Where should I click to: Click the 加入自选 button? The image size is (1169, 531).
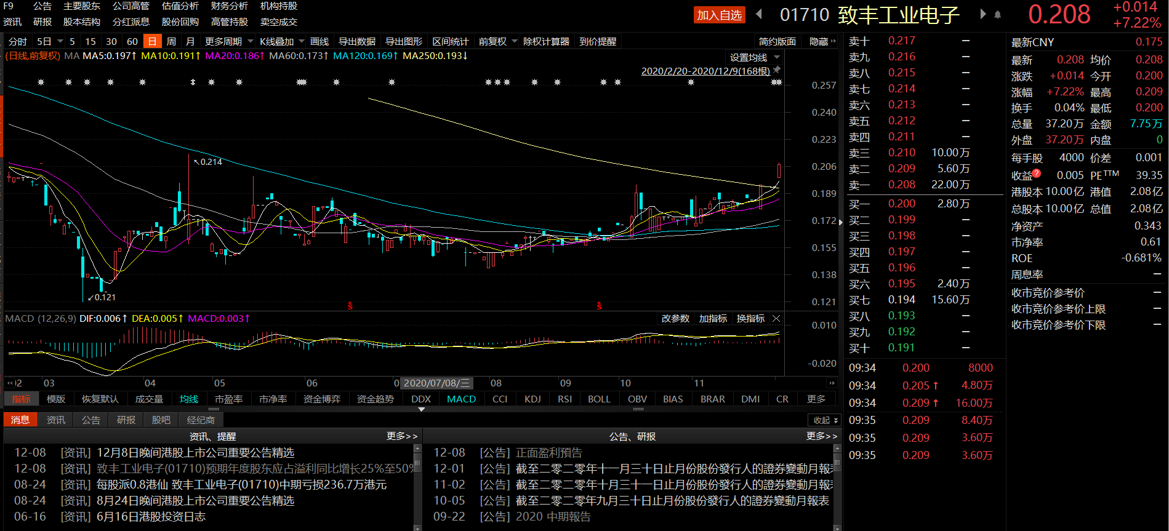pyautogui.click(x=719, y=15)
